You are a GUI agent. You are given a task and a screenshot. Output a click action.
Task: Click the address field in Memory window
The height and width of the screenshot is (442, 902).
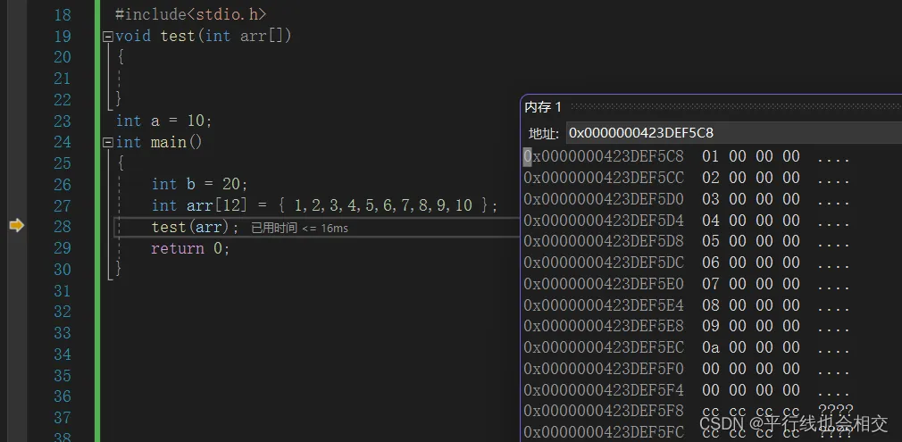point(733,133)
